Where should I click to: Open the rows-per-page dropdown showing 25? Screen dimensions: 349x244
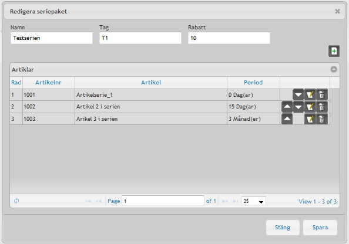pos(253,201)
